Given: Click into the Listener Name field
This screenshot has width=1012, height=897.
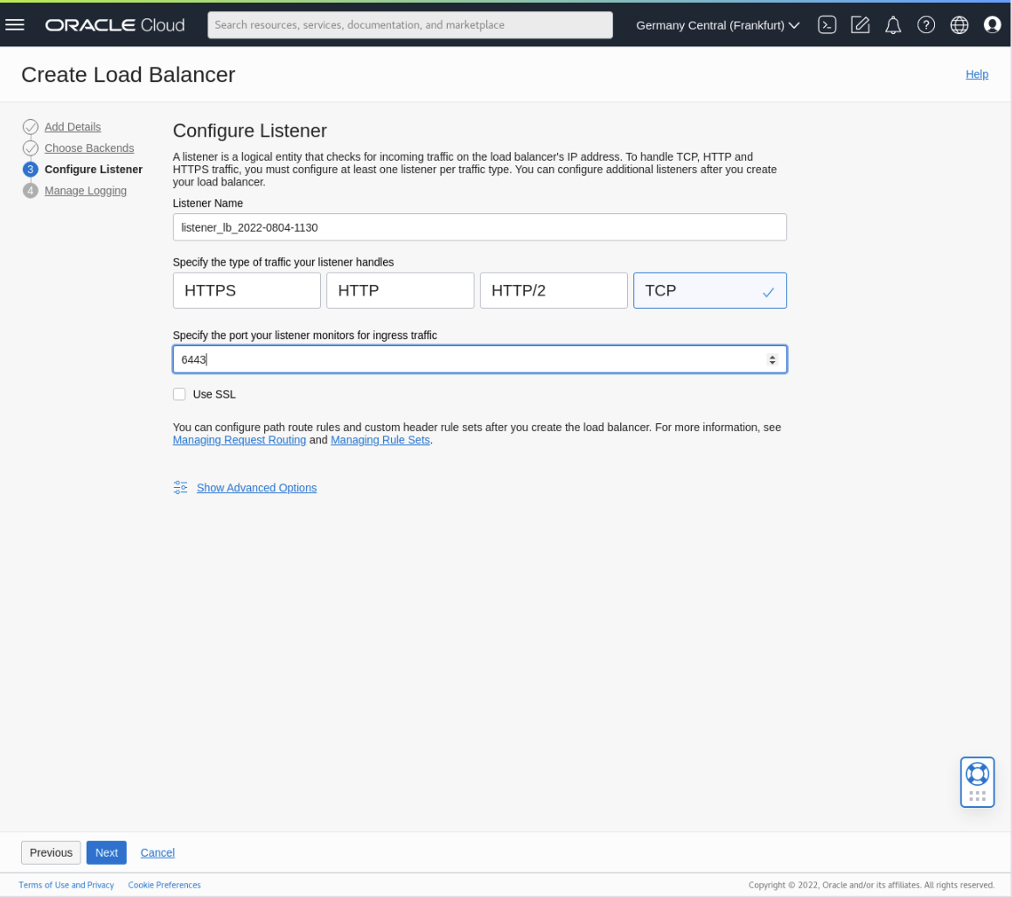Looking at the screenshot, I should pos(479,226).
